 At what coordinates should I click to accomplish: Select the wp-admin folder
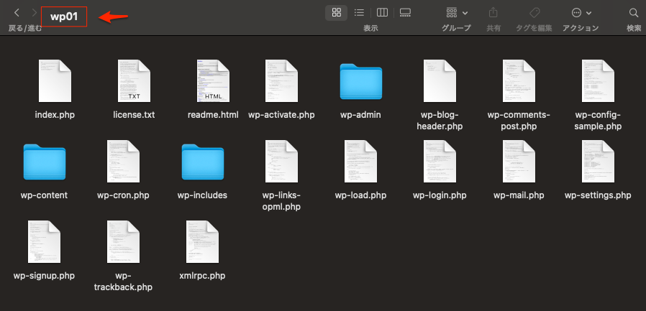[x=361, y=82]
